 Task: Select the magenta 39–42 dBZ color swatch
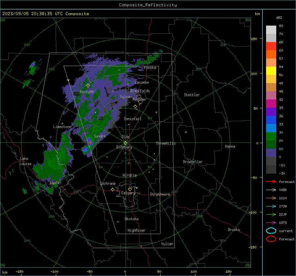point(271,104)
